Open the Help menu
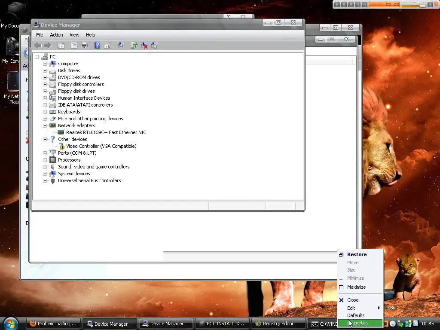Viewport: 440px width, 330px height. pos(90,35)
